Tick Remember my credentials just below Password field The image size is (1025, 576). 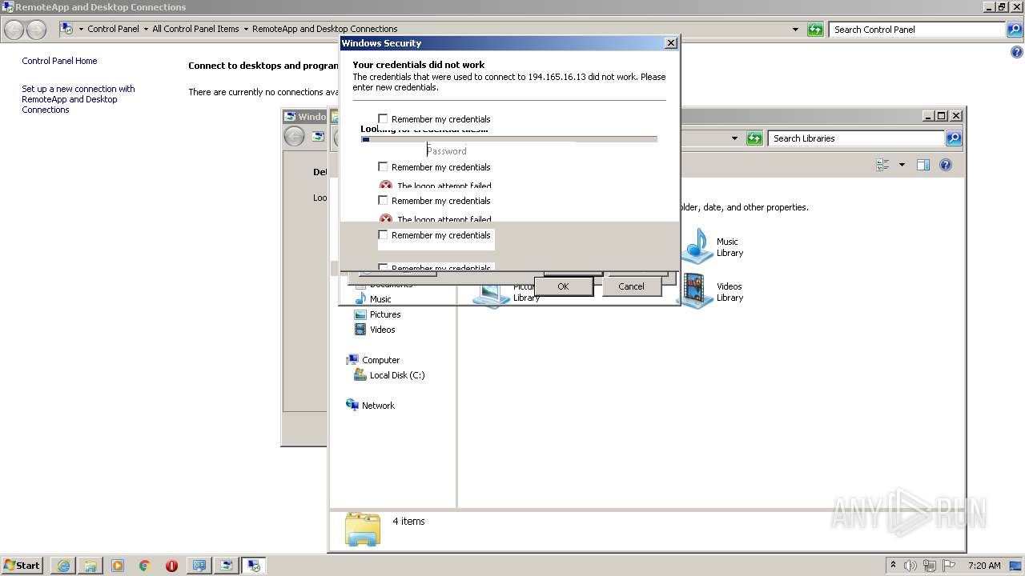point(383,167)
